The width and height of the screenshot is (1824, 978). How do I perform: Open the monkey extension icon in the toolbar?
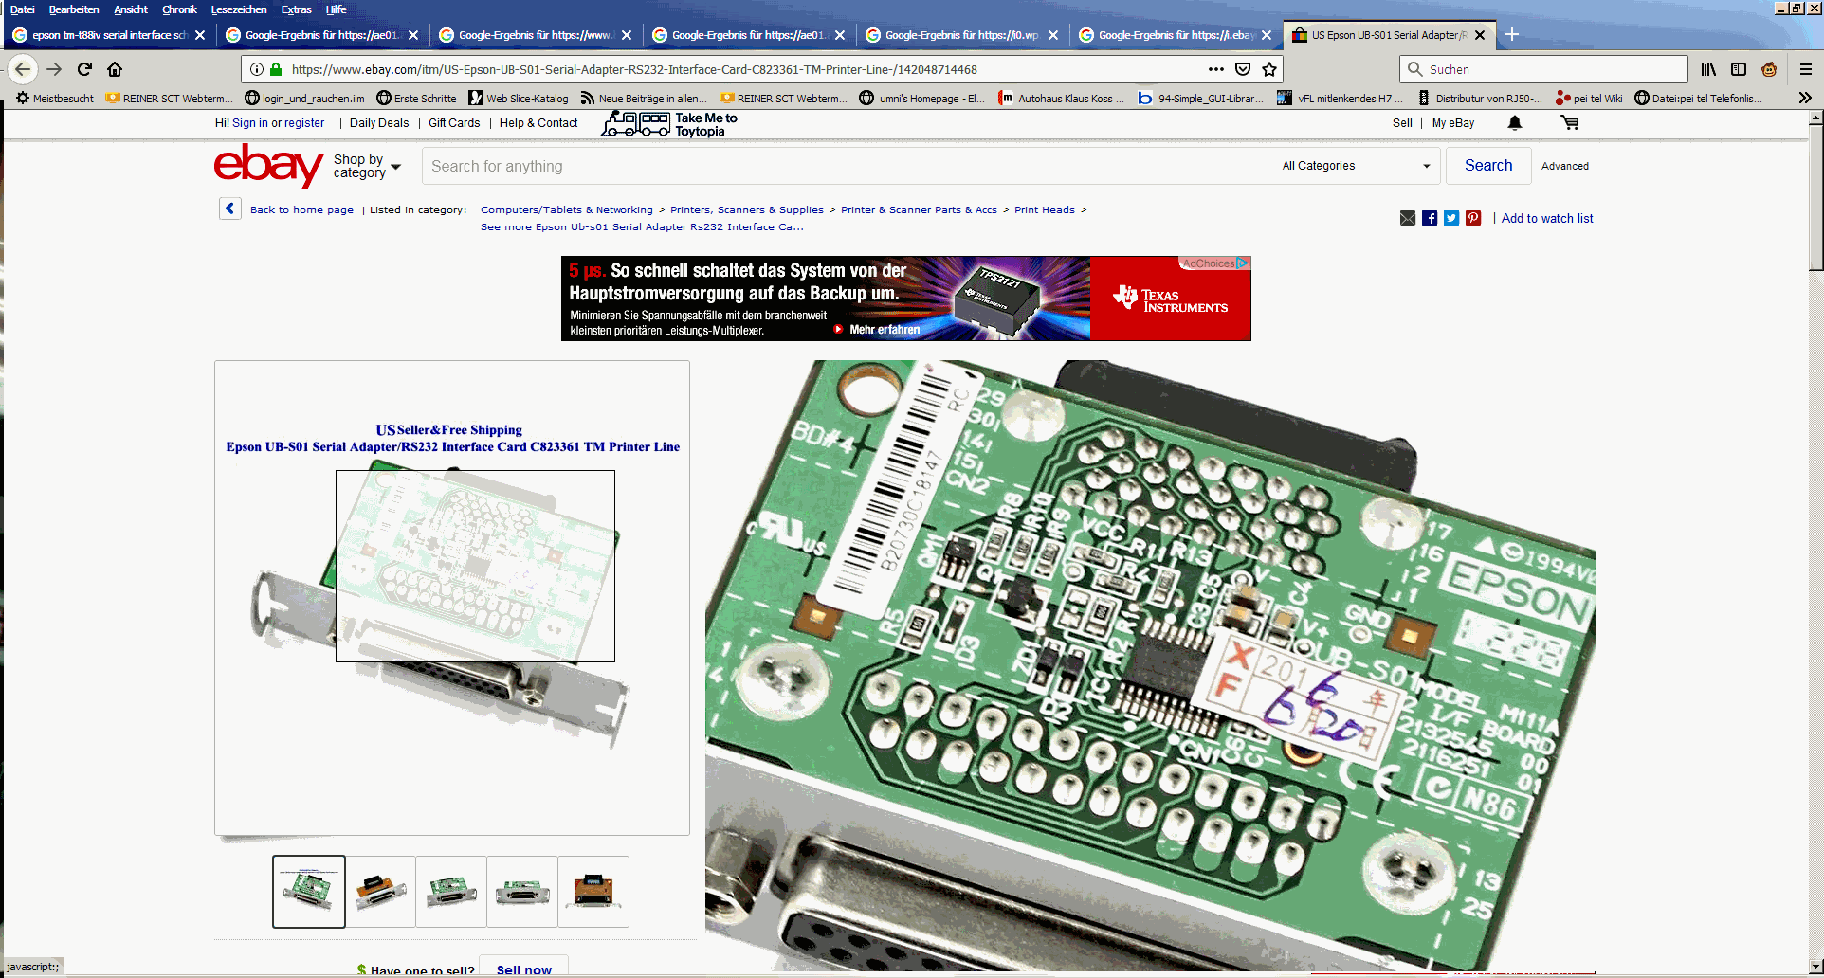tap(1769, 69)
